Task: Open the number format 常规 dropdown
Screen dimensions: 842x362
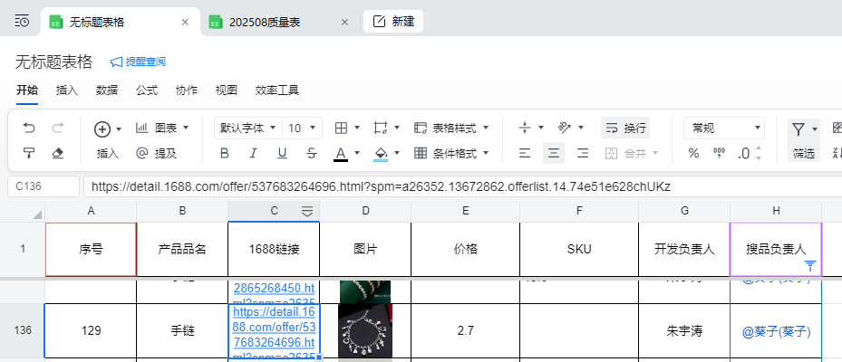Action: click(726, 129)
